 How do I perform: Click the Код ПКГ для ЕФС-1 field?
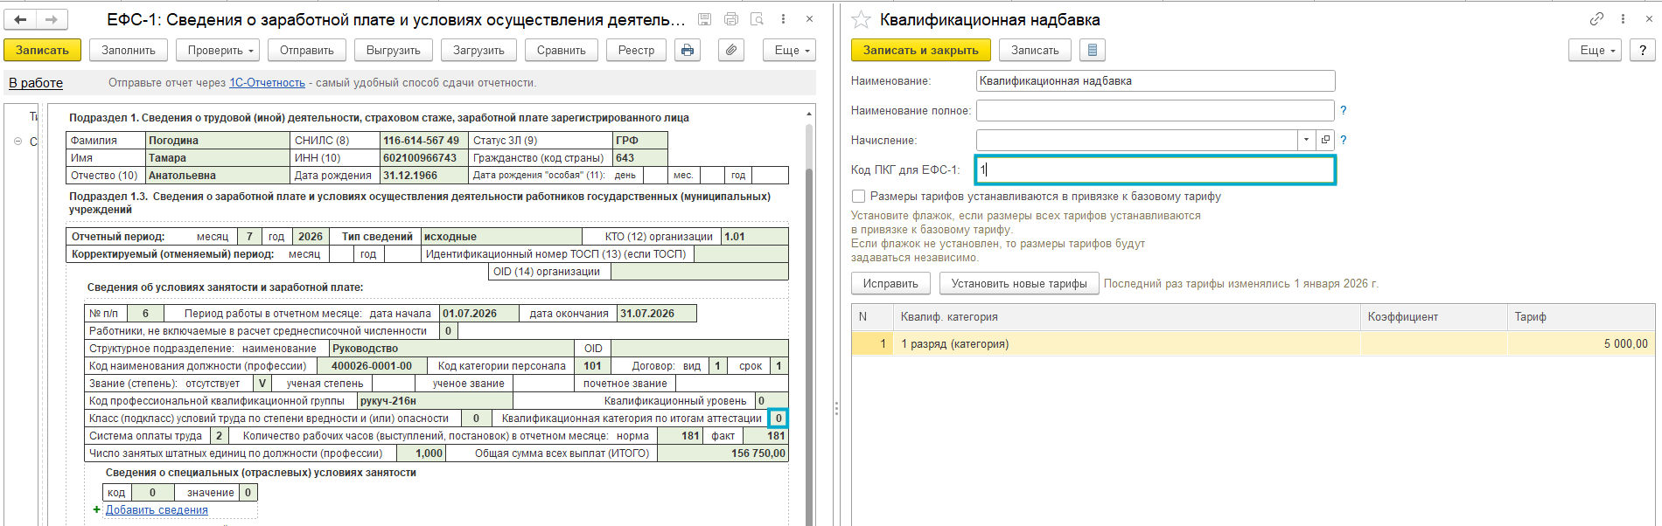[1156, 170]
